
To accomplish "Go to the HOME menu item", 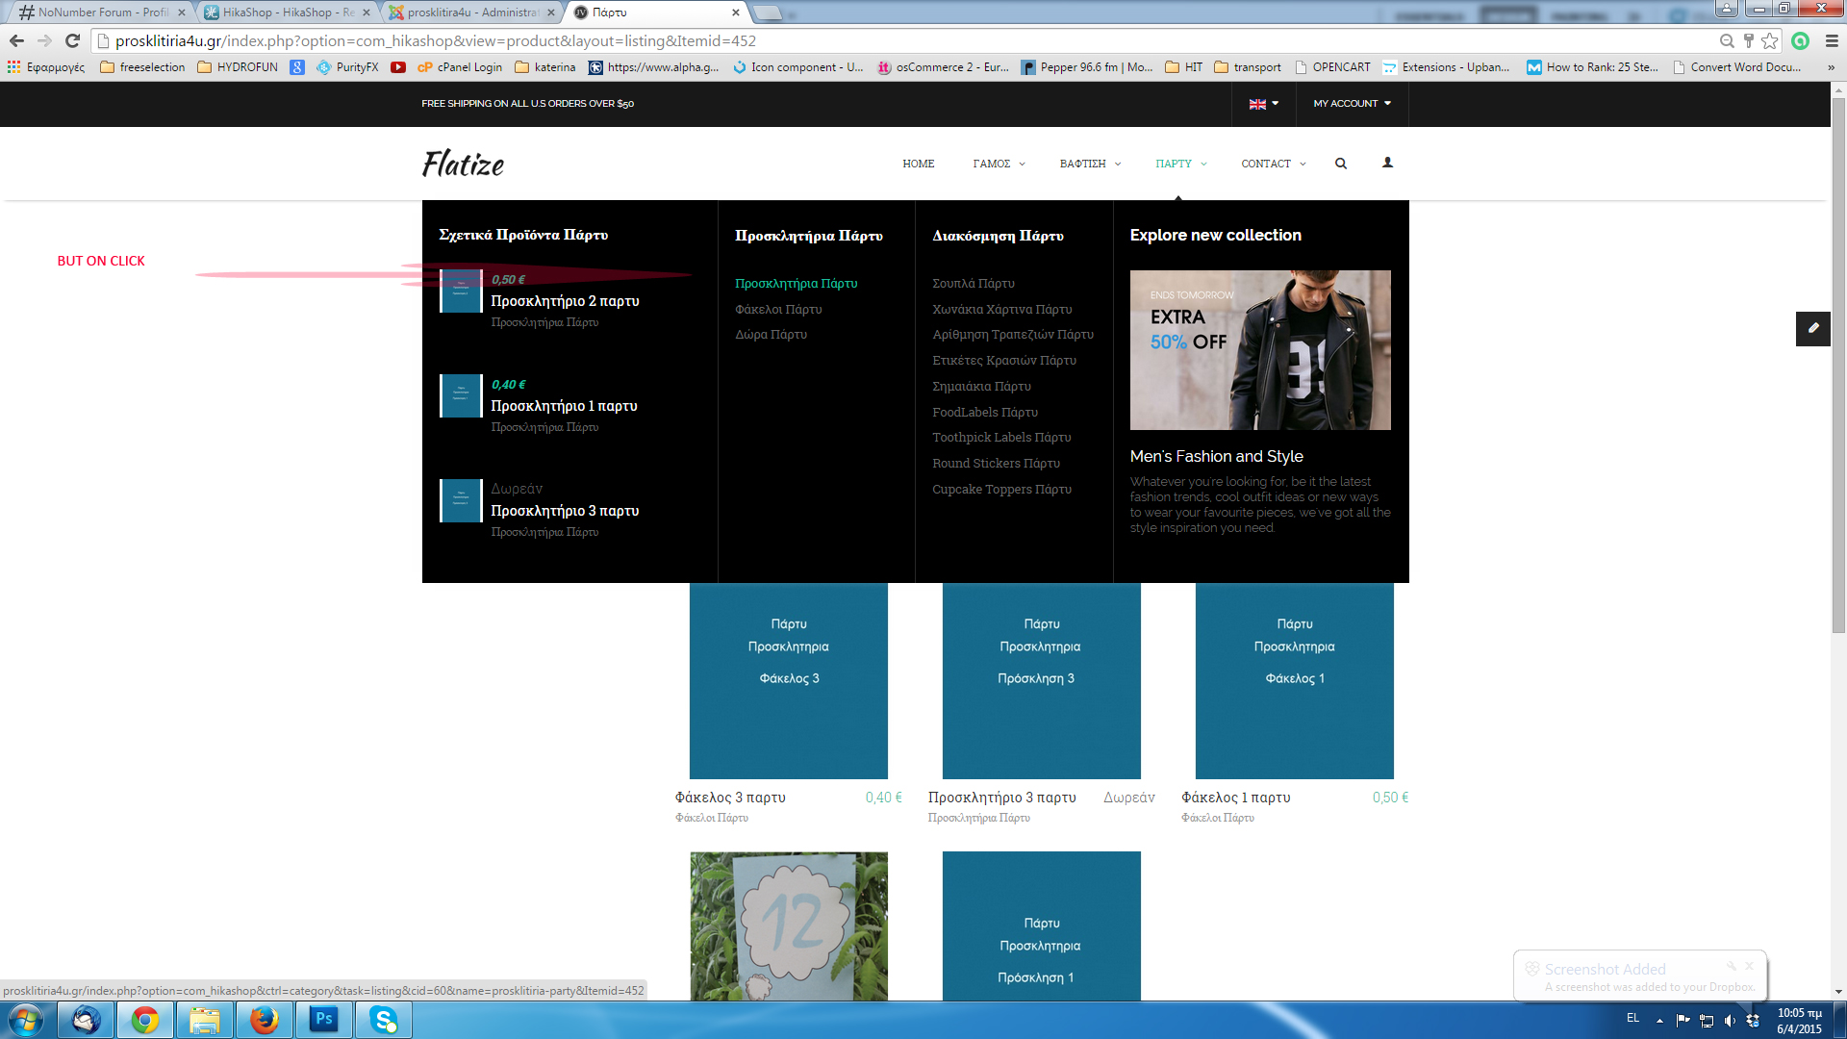I will 918,164.
